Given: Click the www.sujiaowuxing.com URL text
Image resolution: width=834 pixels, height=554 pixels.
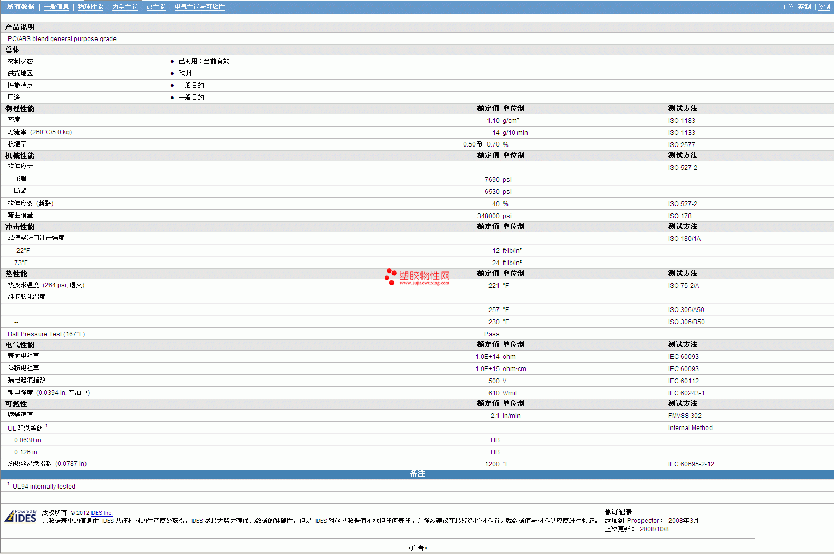Looking at the screenshot, I should [x=425, y=283].
